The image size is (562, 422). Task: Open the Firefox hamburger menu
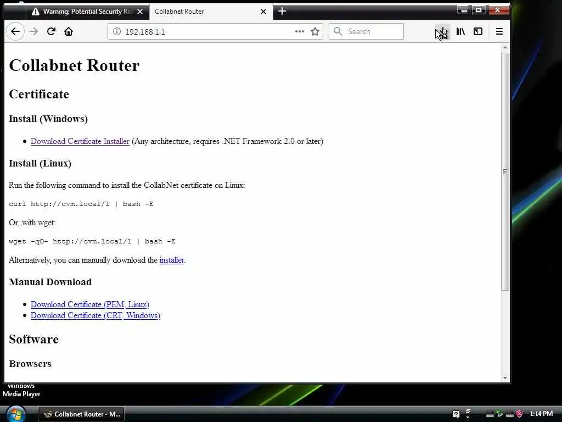[x=499, y=31]
